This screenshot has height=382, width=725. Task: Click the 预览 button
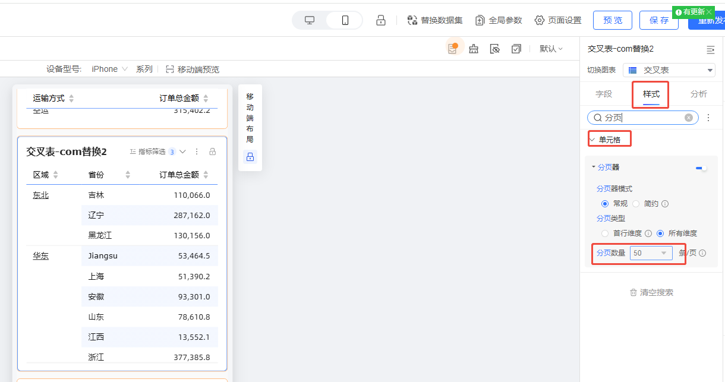(x=613, y=20)
